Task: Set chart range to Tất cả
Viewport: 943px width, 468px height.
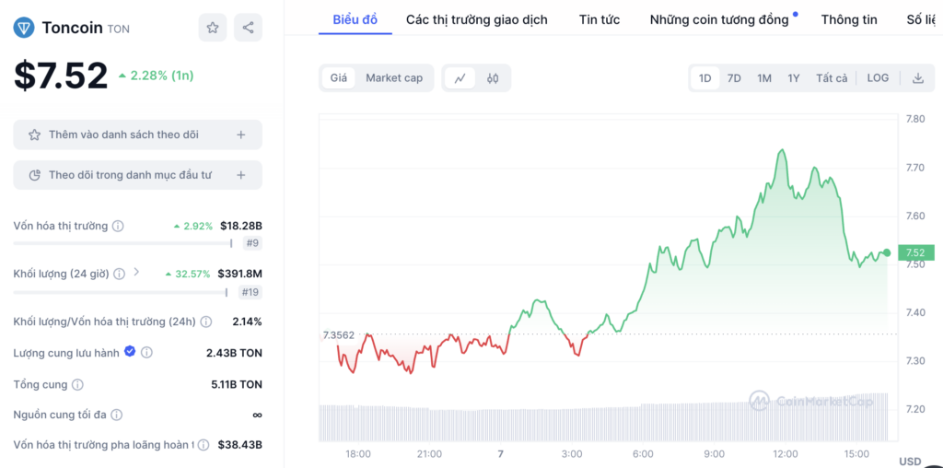Action: point(832,78)
